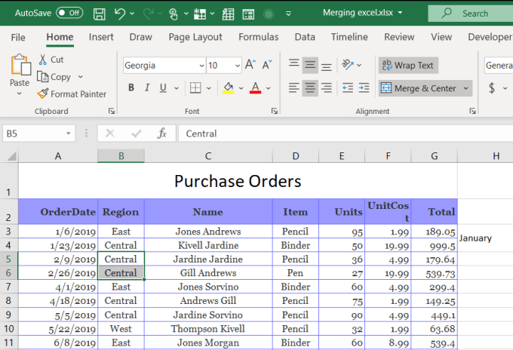Apply italic formatting with the I icon
Image resolution: width=513 pixels, height=350 pixels.
[x=149, y=87]
